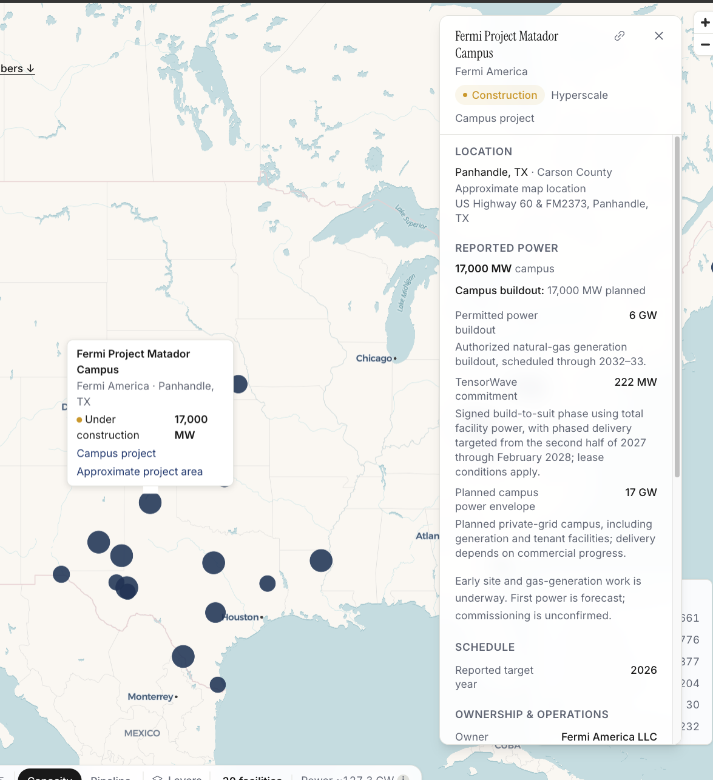Close the Fermi Project Matador Campus panel
Image resolution: width=713 pixels, height=780 pixels.
tap(659, 36)
